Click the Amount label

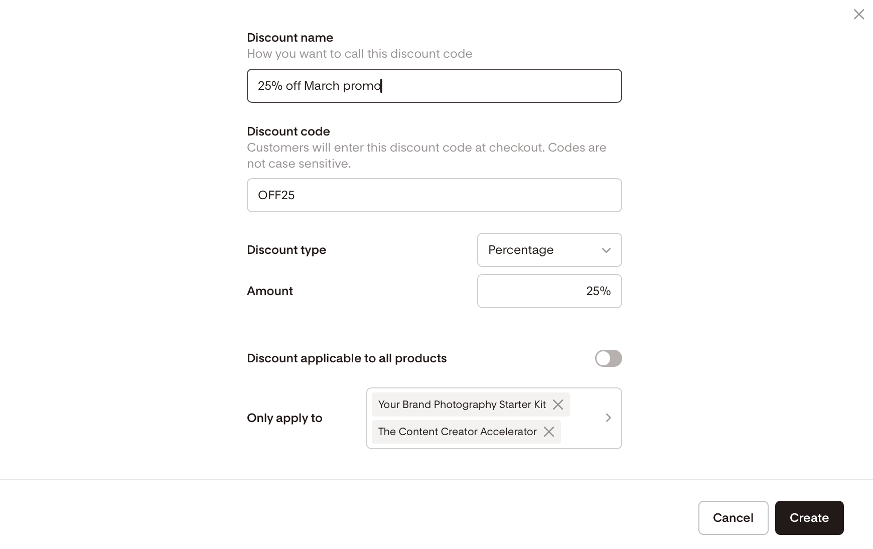pyautogui.click(x=270, y=291)
